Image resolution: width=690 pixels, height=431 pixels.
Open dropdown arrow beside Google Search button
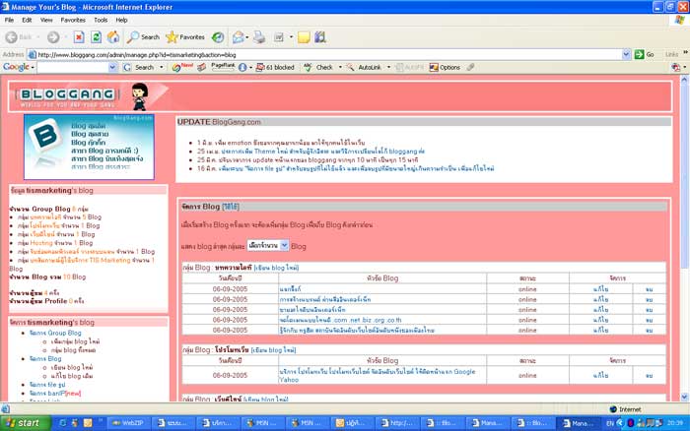(x=162, y=67)
